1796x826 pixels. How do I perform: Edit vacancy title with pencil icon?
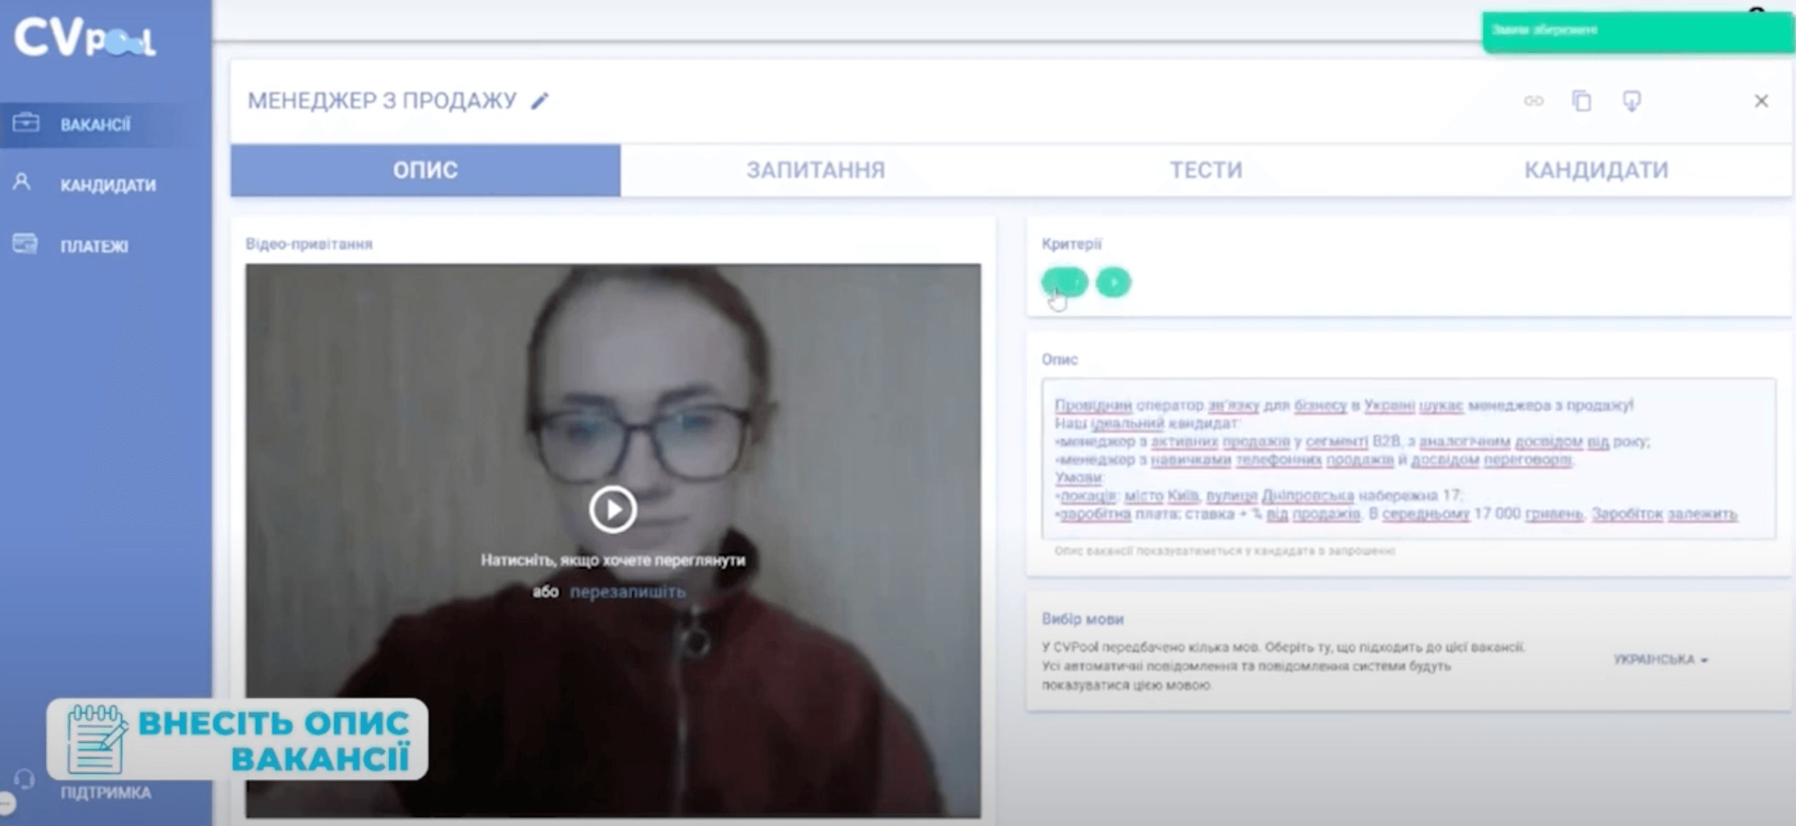[540, 102]
